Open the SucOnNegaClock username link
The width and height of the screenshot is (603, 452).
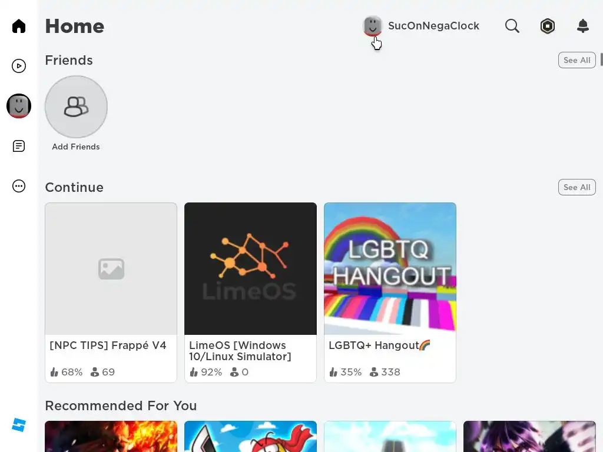[433, 26]
